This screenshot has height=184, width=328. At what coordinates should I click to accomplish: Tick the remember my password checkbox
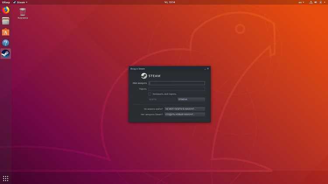(150, 94)
